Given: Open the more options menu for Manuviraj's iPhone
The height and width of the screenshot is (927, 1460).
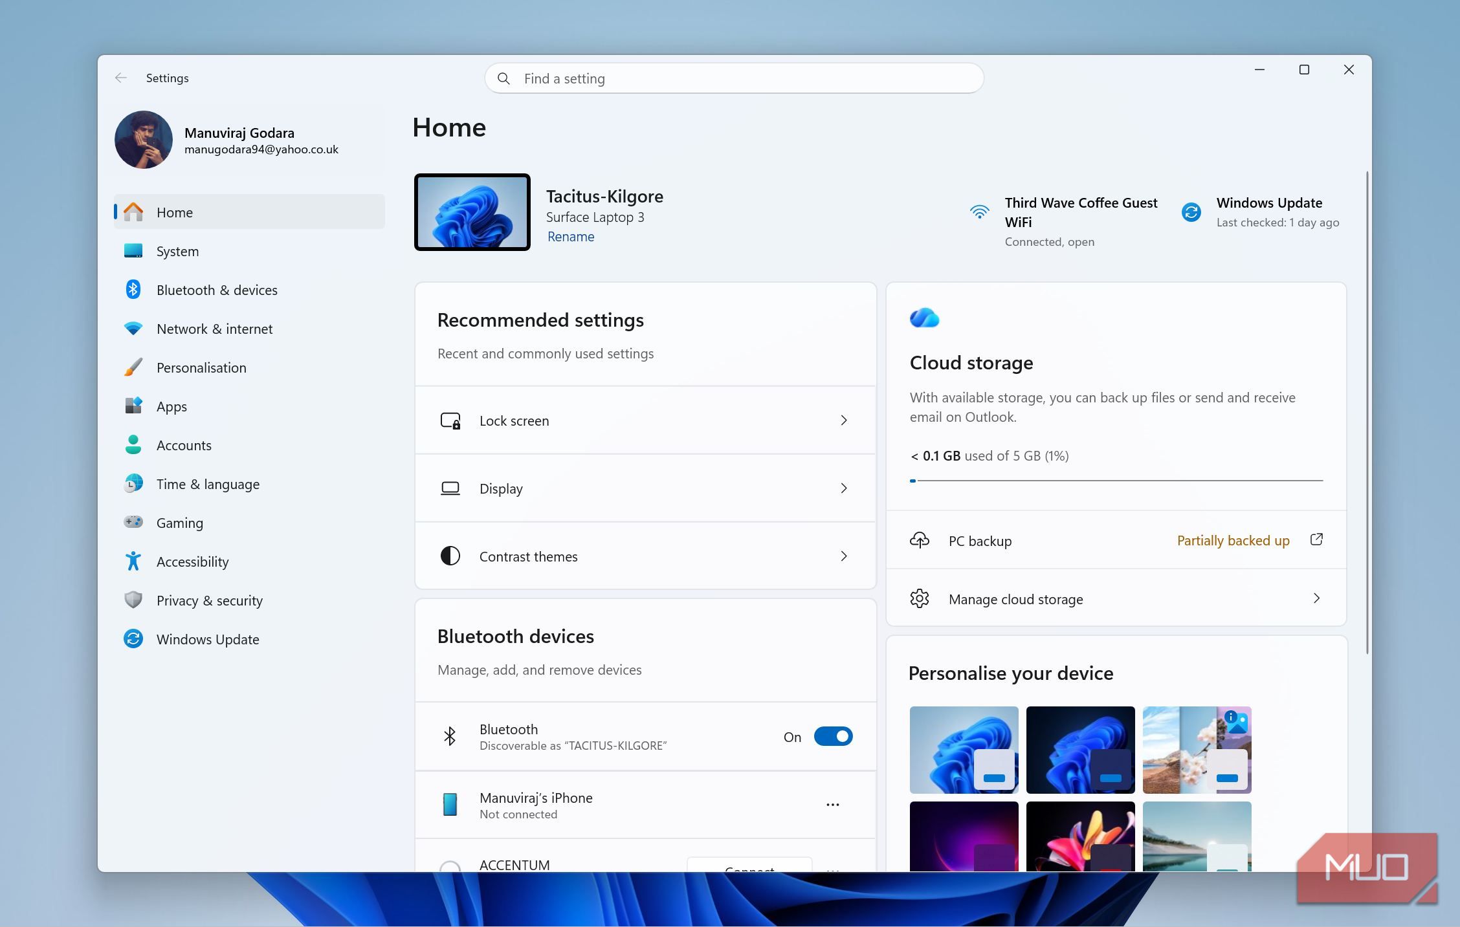Looking at the screenshot, I should 833,805.
